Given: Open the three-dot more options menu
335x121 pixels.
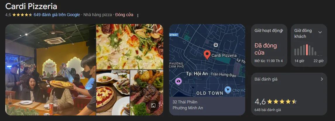Looking at the screenshot, I should tap(138, 16).
